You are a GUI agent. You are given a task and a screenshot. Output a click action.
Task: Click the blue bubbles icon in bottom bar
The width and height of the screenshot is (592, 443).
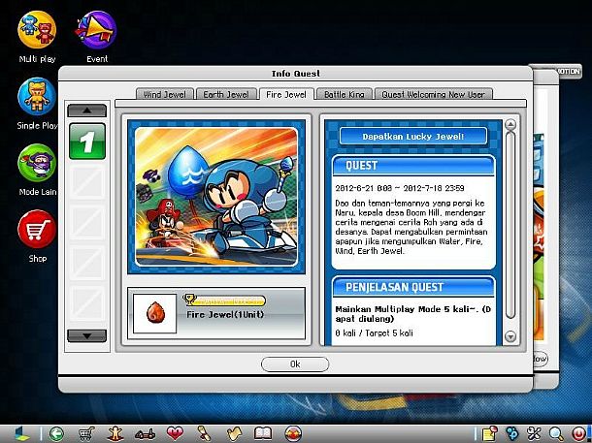tap(512, 433)
